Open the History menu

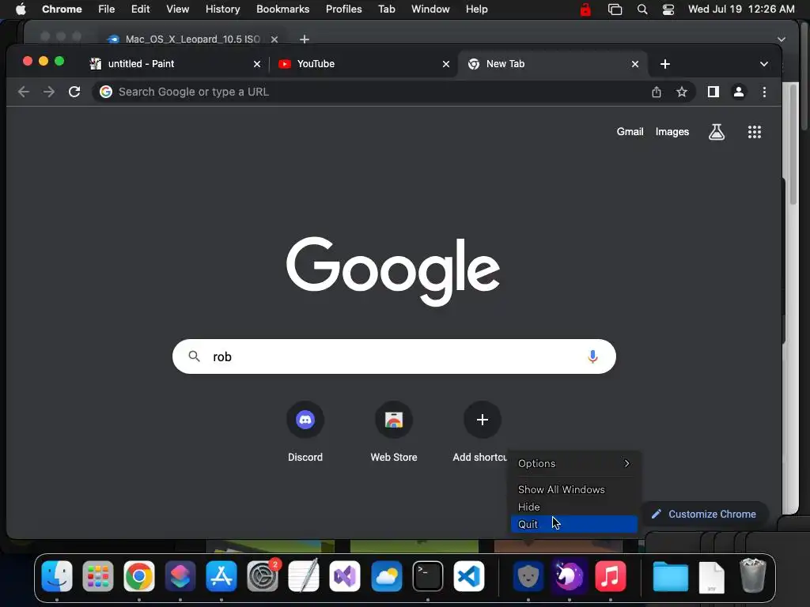click(222, 9)
